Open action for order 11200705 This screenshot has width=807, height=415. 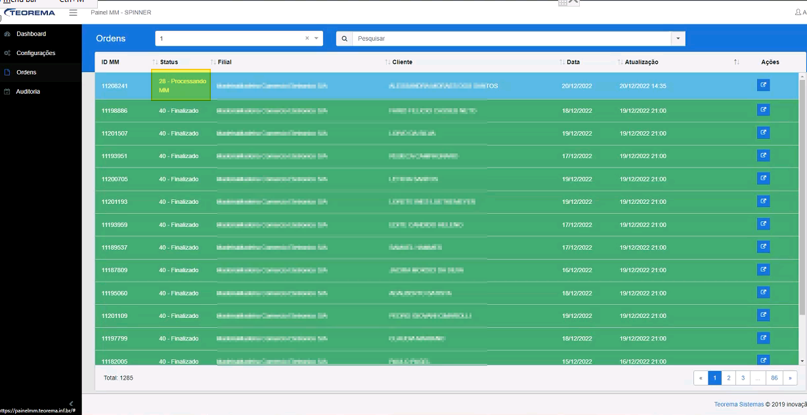763,178
